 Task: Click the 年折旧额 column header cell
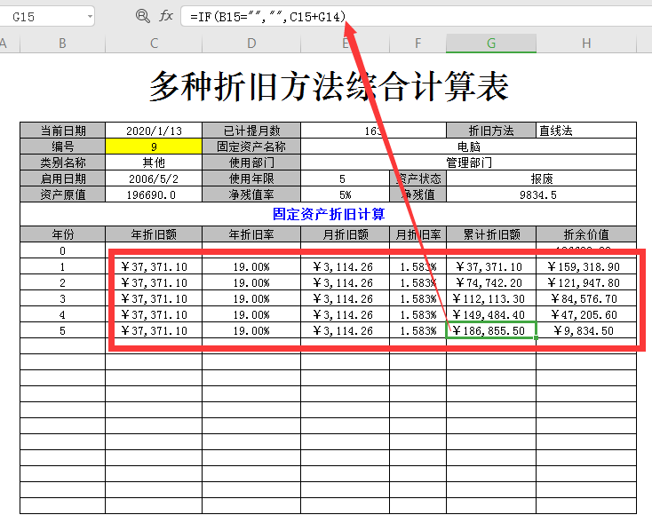[154, 234]
